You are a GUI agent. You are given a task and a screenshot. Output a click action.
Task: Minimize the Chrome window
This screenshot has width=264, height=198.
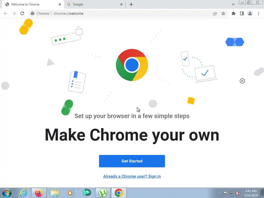click(x=242, y=2)
